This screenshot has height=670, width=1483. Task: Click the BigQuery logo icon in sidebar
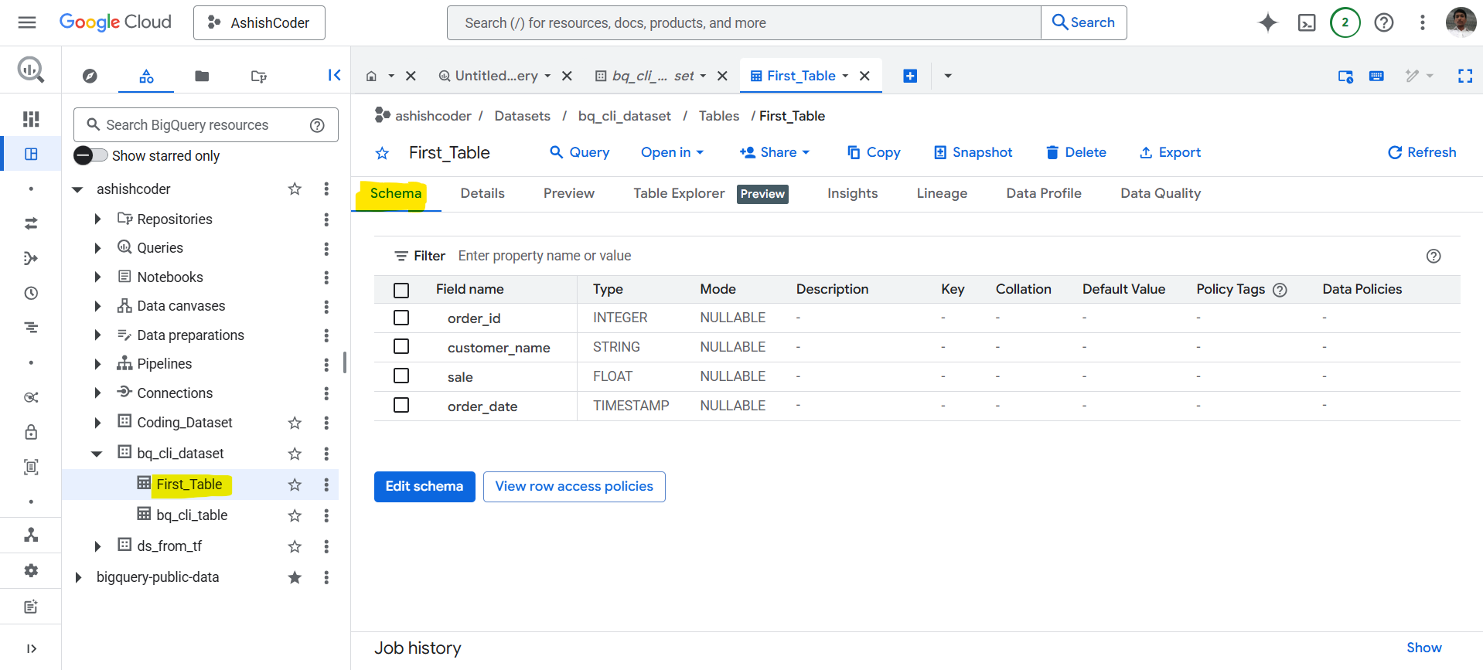pos(31,70)
